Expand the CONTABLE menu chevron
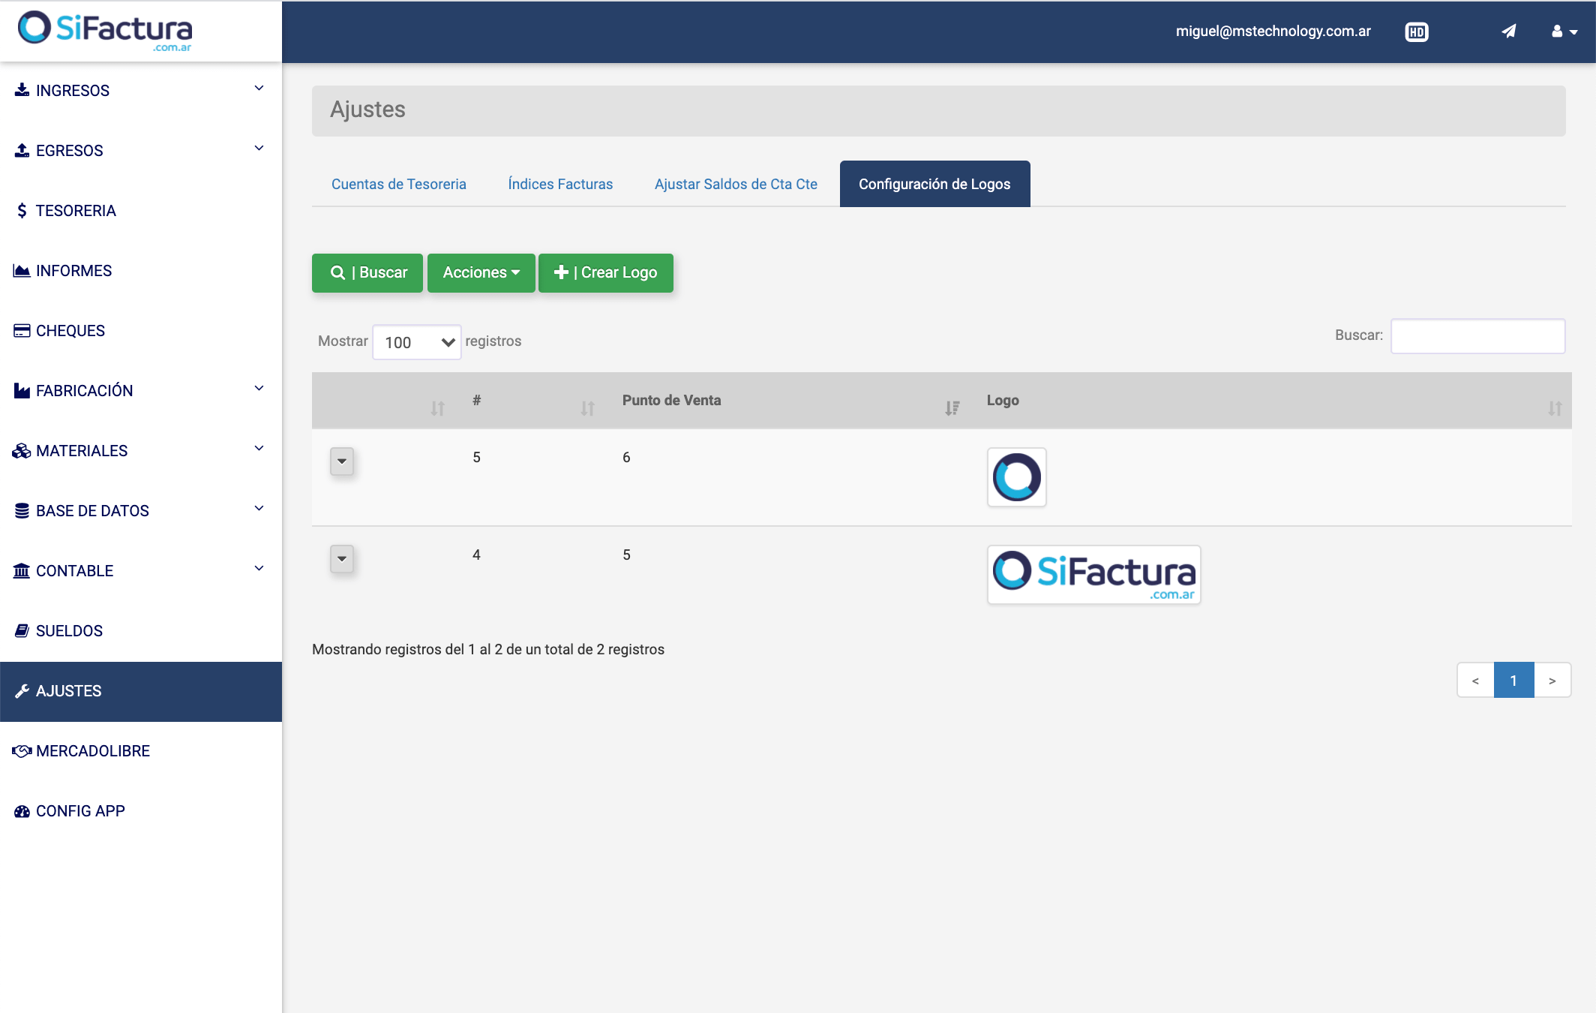 [259, 569]
